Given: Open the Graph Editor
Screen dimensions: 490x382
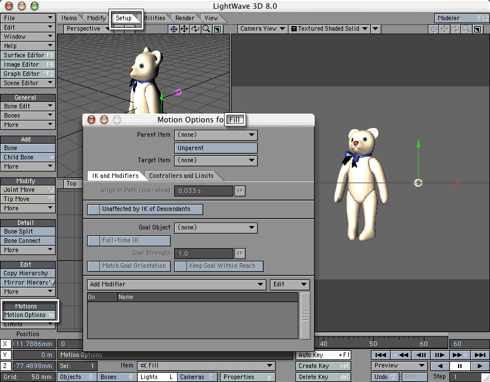Looking at the screenshot, I should click(28, 74).
